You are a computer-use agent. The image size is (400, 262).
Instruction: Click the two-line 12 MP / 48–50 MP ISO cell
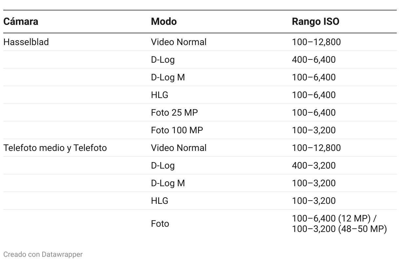tap(339, 224)
